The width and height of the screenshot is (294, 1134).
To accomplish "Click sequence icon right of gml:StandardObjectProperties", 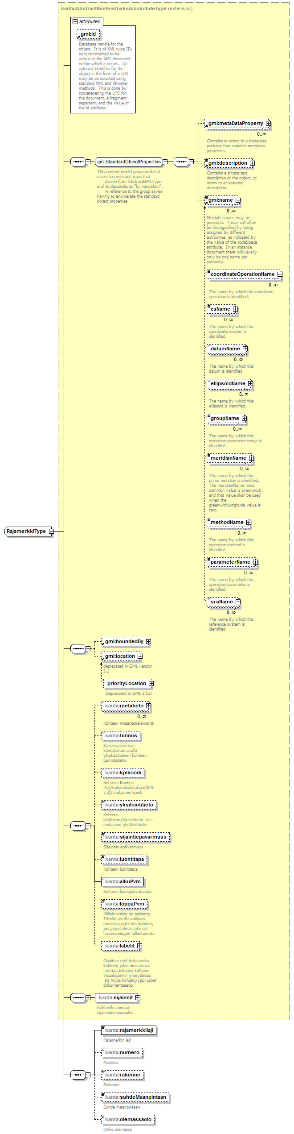I will pos(181,162).
